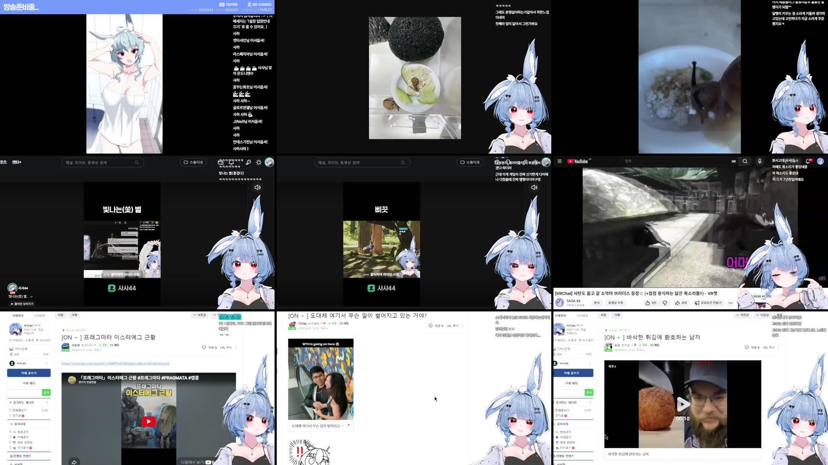Click the 카페 글쓰기 button in left cafe sidebar
This screenshot has height=465, width=828.
(x=29, y=373)
